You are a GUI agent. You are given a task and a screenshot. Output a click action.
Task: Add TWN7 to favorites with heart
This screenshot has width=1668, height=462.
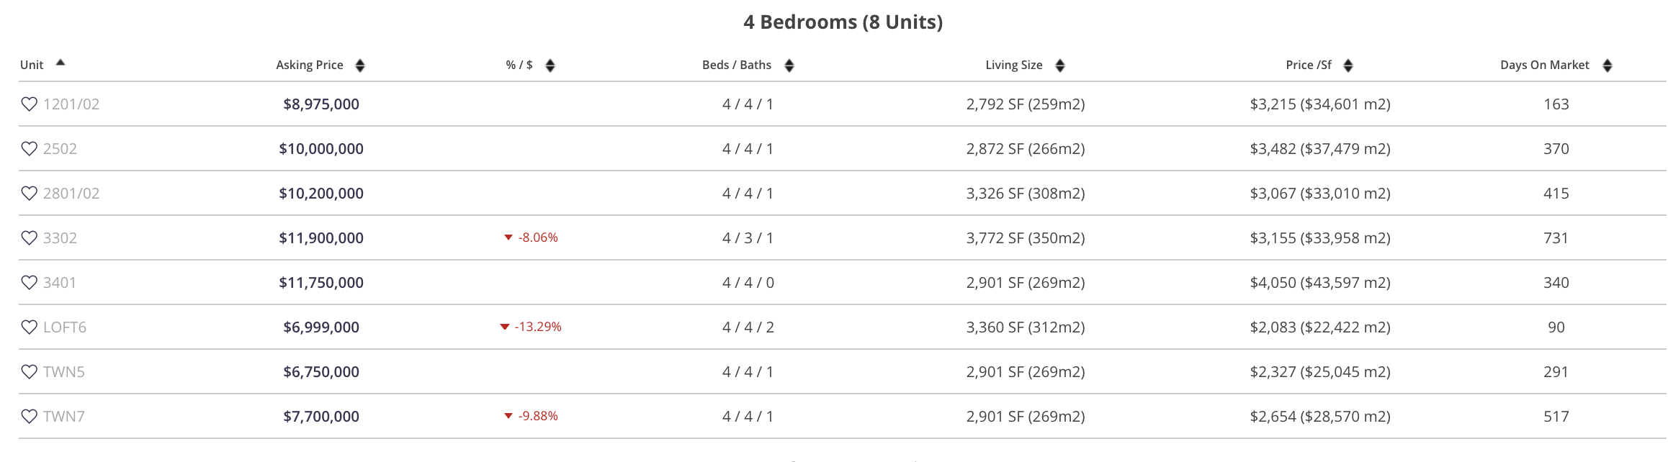[x=29, y=417]
